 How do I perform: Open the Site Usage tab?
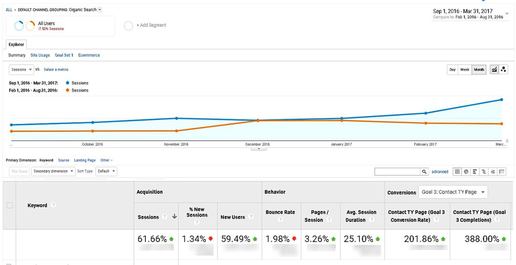click(x=40, y=55)
